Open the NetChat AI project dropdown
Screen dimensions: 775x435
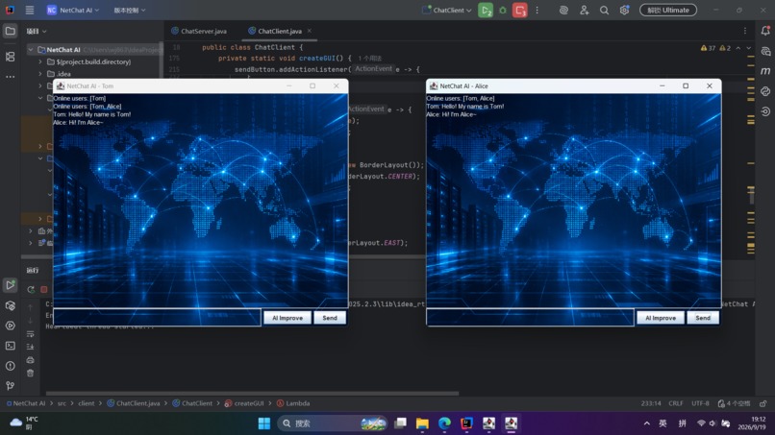73,10
